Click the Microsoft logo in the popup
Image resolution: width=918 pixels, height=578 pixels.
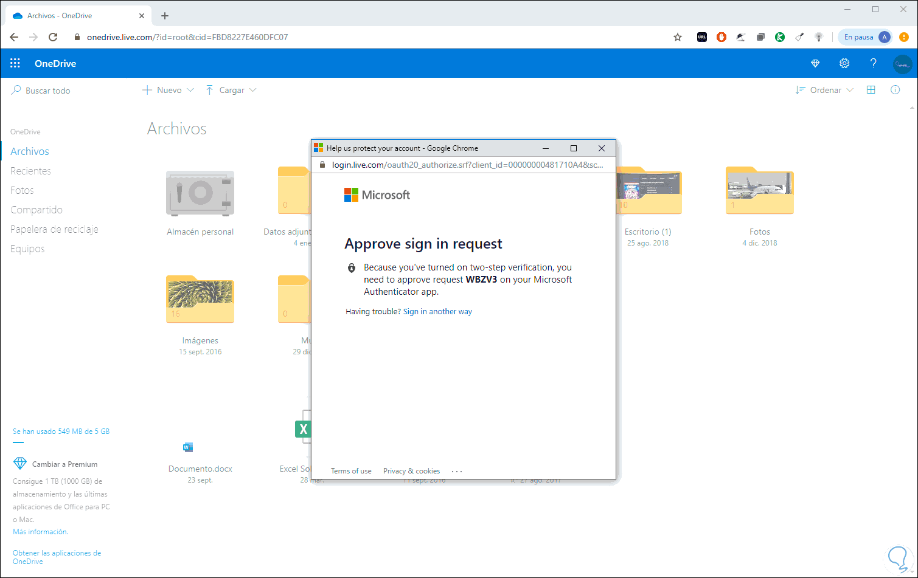377,195
